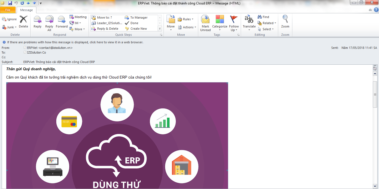Image resolution: width=379 pixels, height=189 pixels.
Task: Delete this message with the X icon
Action: click(x=23, y=22)
